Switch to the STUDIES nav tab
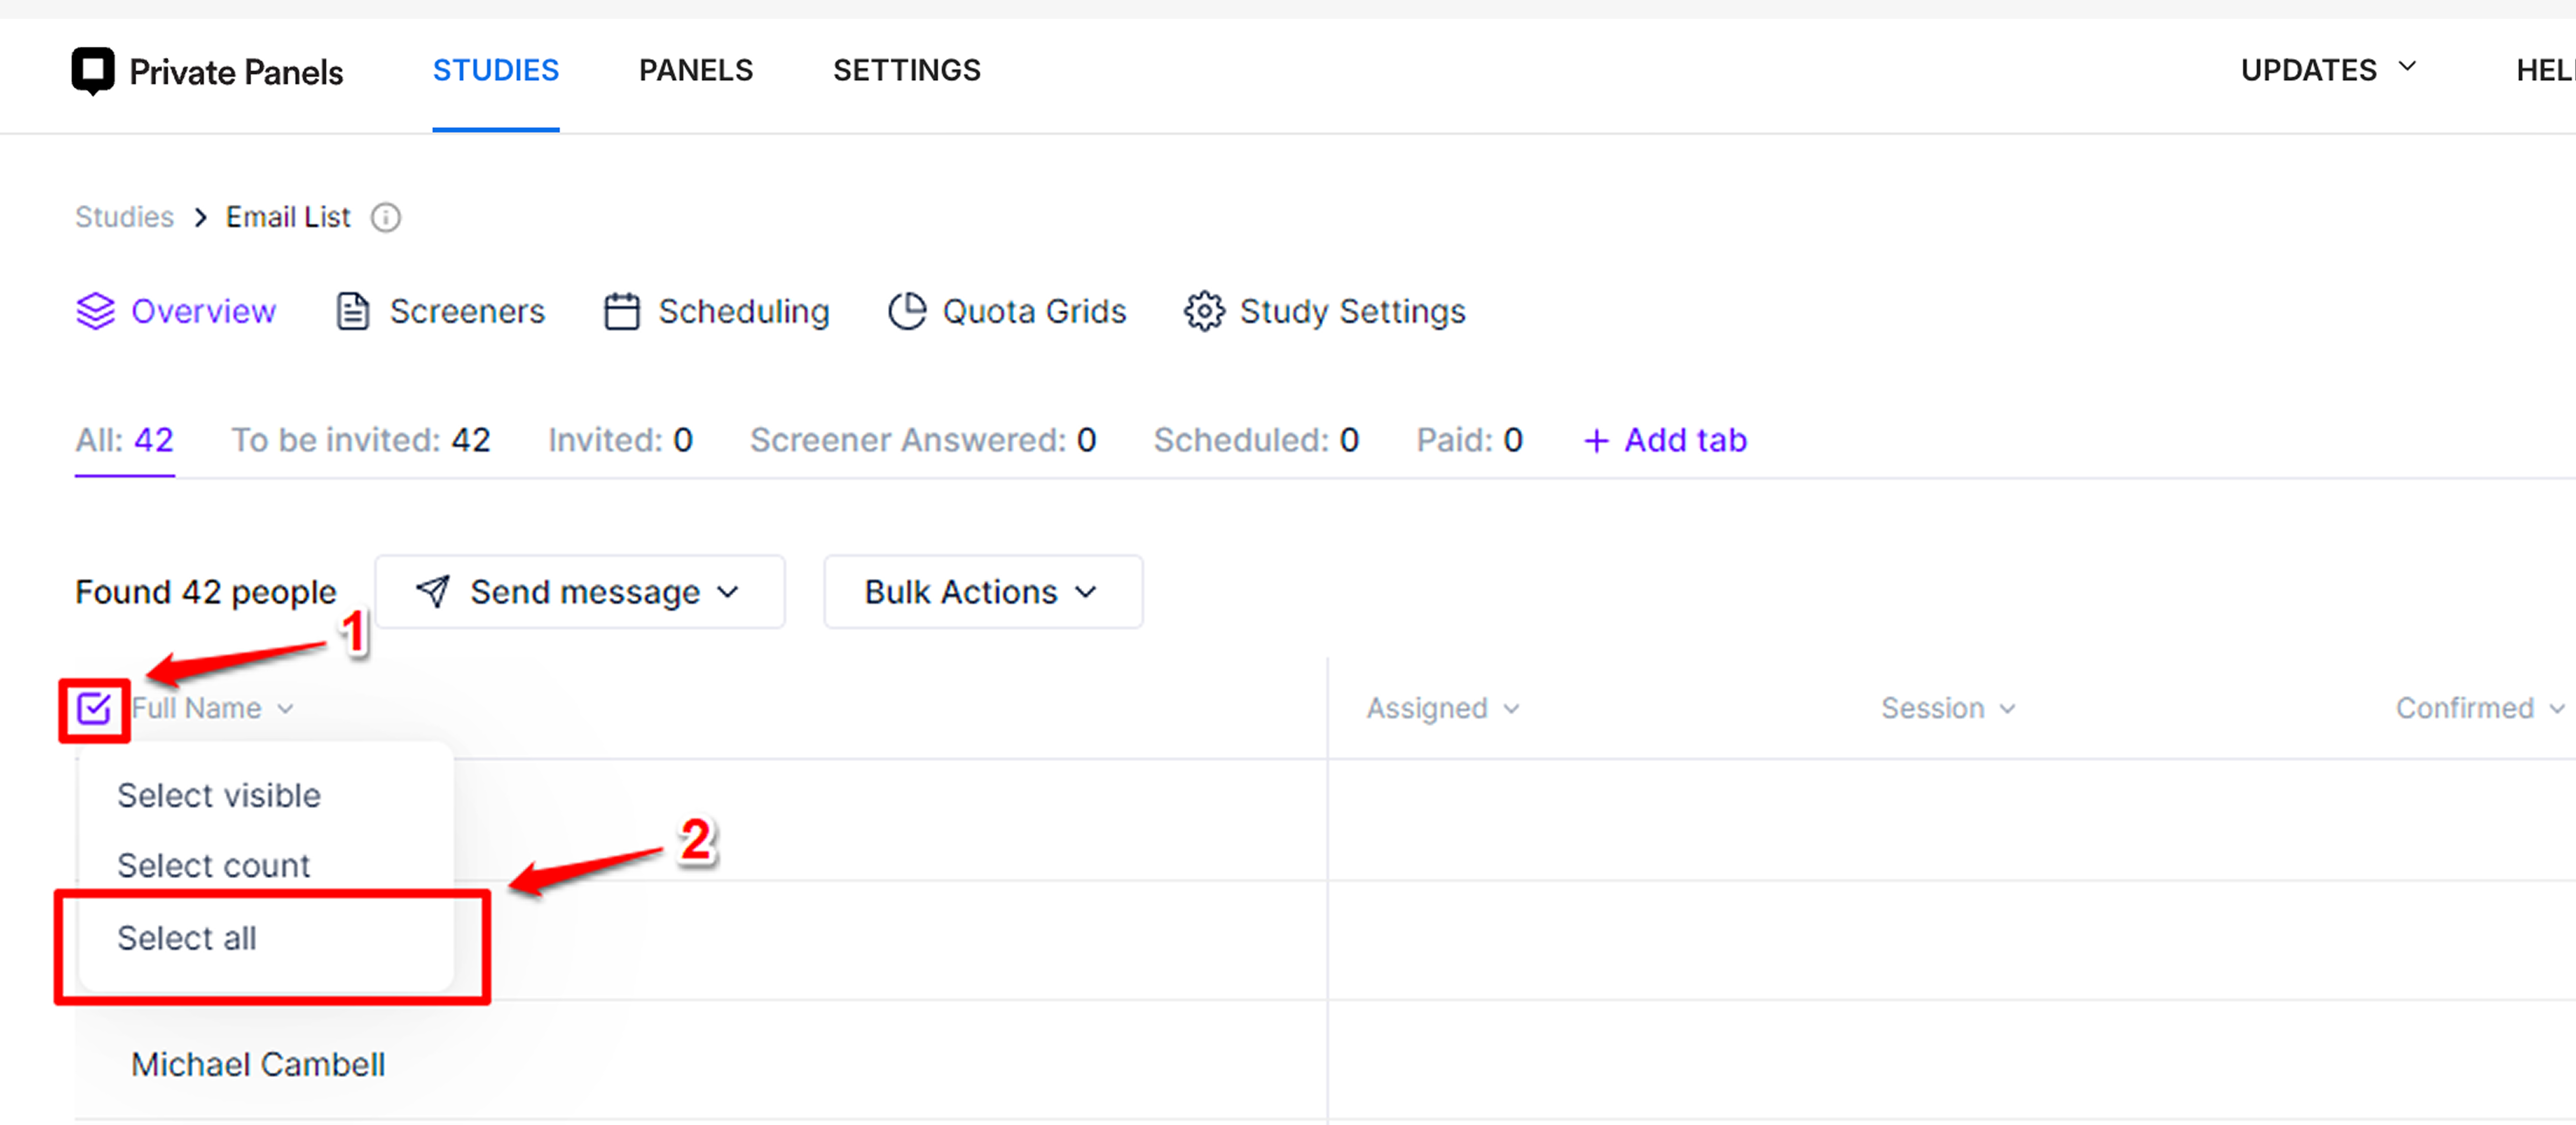 [496, 70]
